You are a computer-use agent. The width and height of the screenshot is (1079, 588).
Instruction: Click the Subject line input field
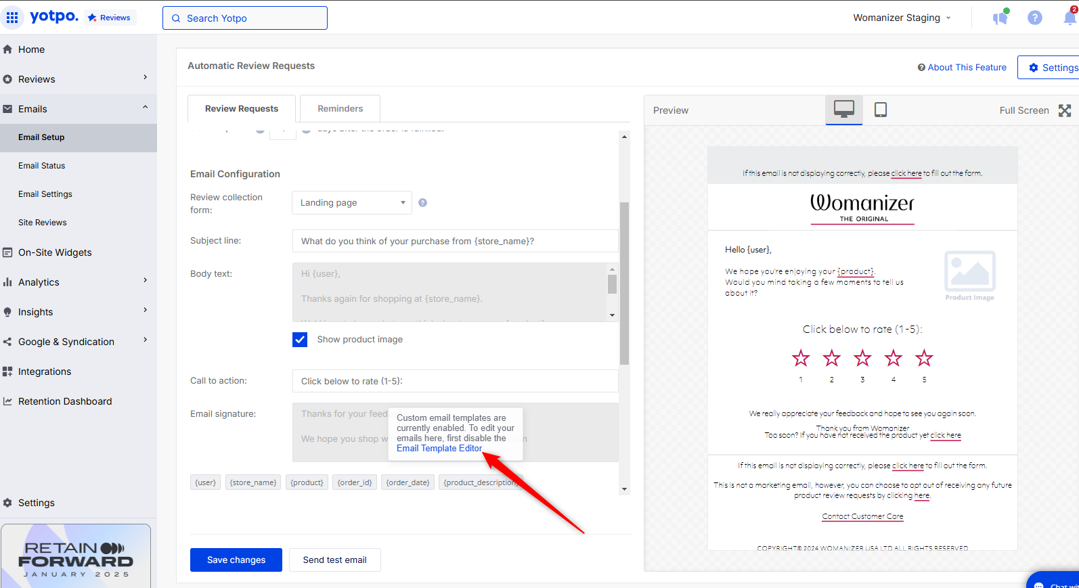point(456,242)
